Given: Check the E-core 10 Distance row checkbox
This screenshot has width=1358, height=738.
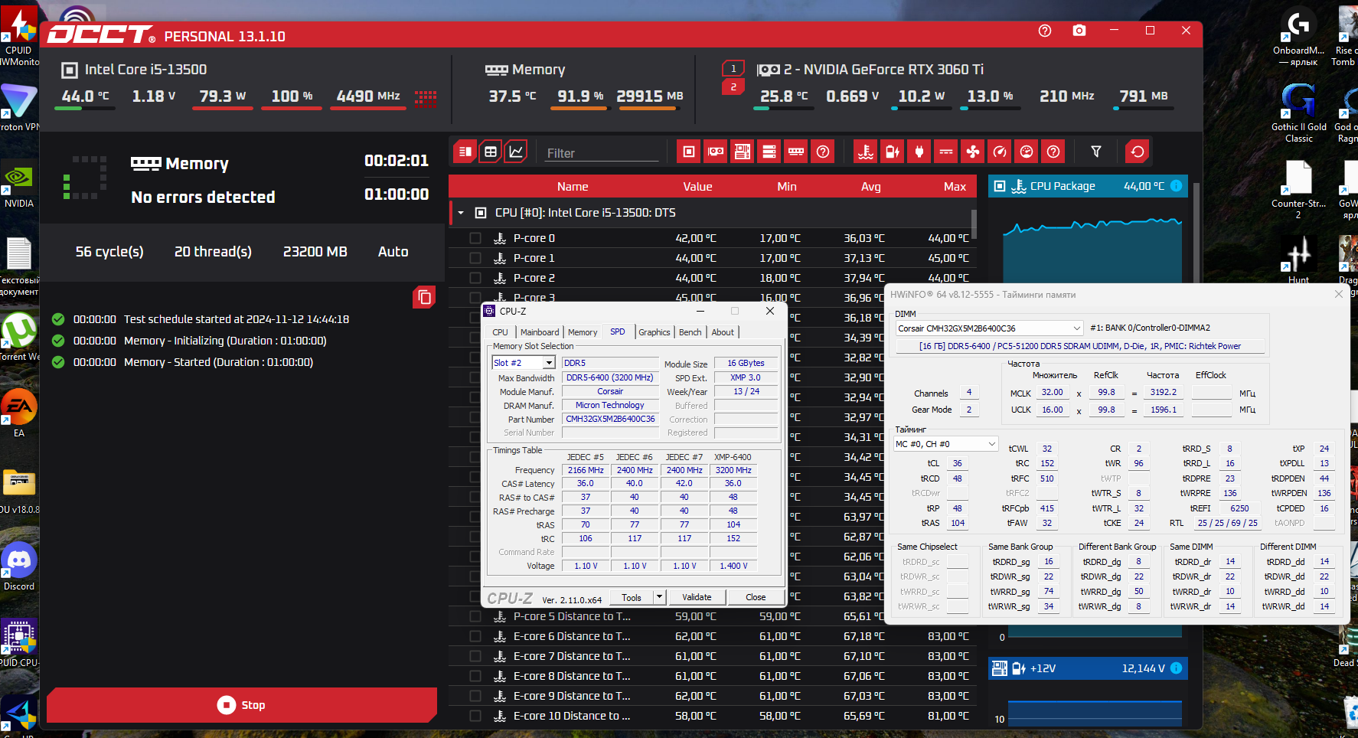Looking at the screenshot, I should click(x=475, y=716).
